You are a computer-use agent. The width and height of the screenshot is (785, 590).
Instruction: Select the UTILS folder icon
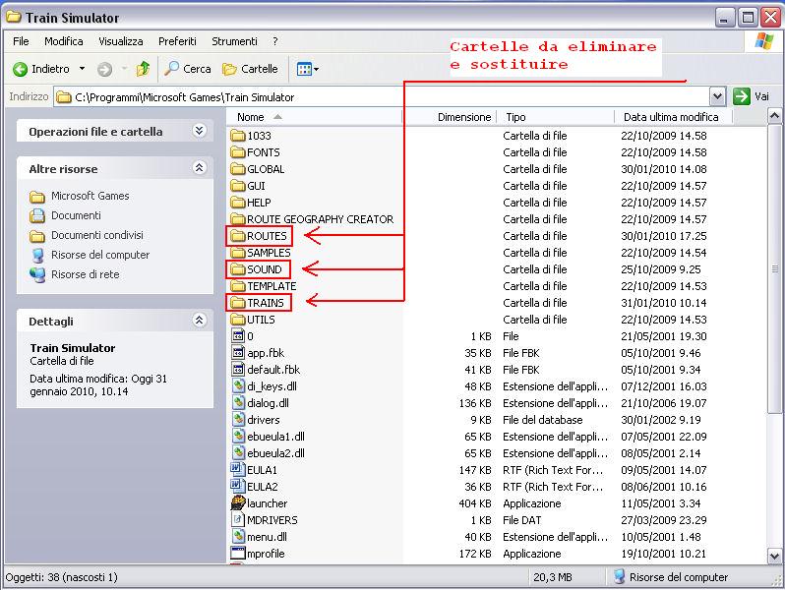point(238,320)
